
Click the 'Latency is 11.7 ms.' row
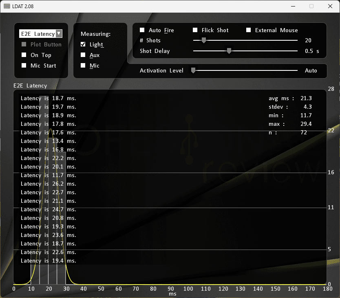(49, 175)
